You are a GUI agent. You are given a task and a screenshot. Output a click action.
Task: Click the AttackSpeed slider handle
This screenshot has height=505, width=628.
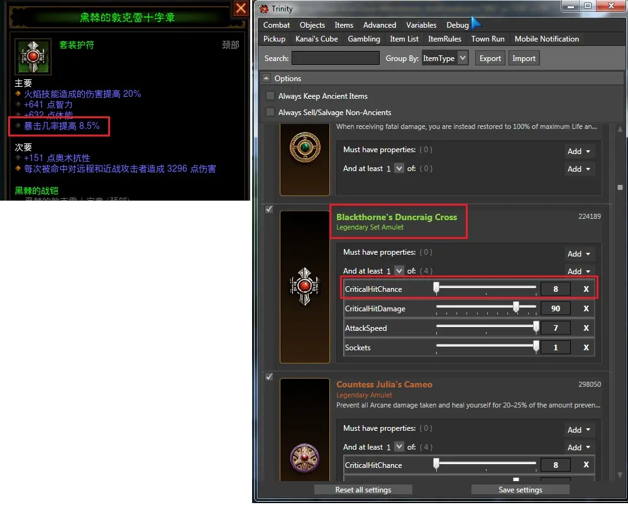click(x=536, y=327)
